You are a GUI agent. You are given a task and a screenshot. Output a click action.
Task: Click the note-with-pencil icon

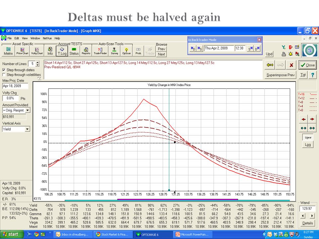297,47
